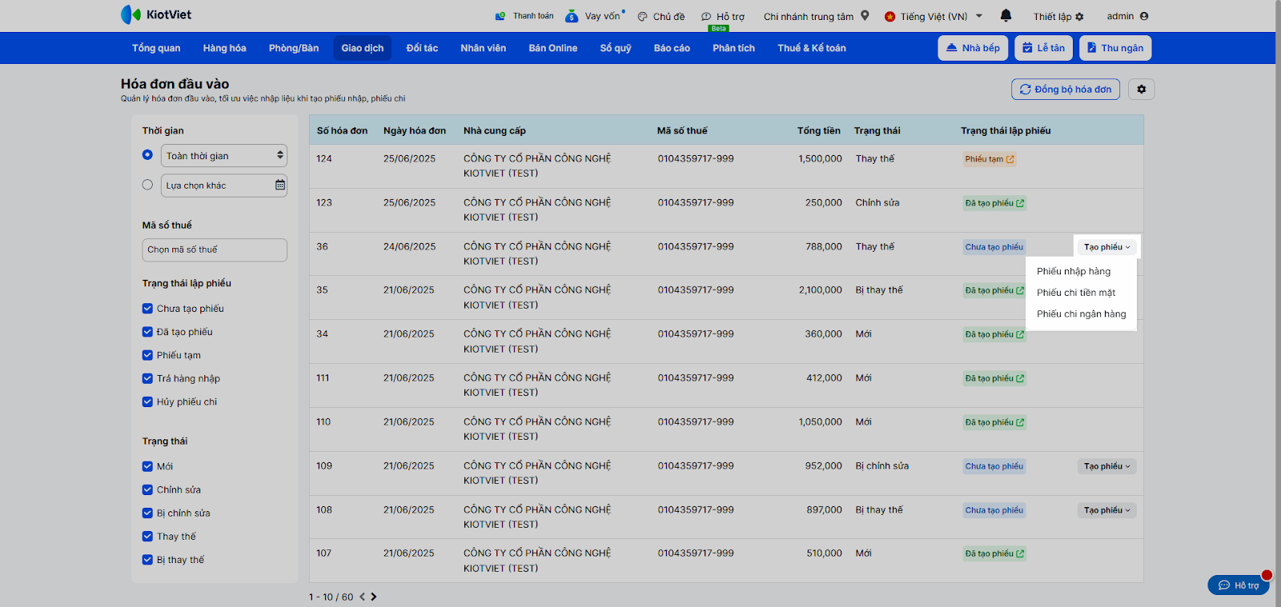The width and height of the screenshot is (1281, 607).
Task: Uncheck the Thay thế status filter
Action: pos(147,537)
